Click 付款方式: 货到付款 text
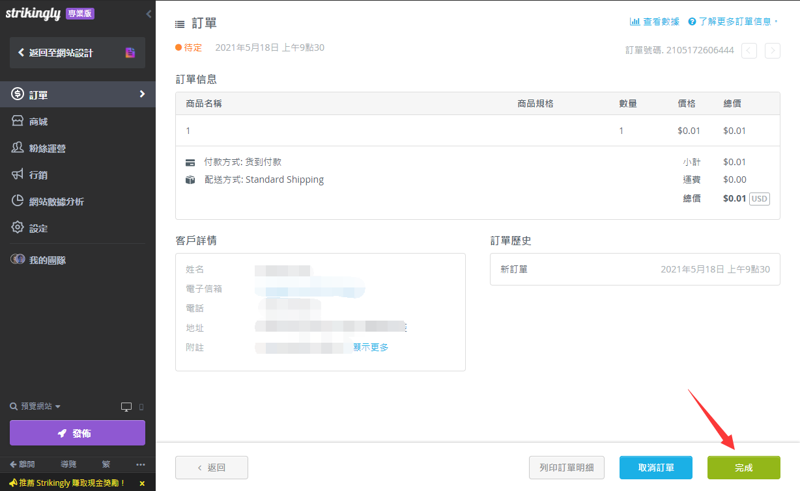Viewport: 800px width, 491px height. coord(243,162)
